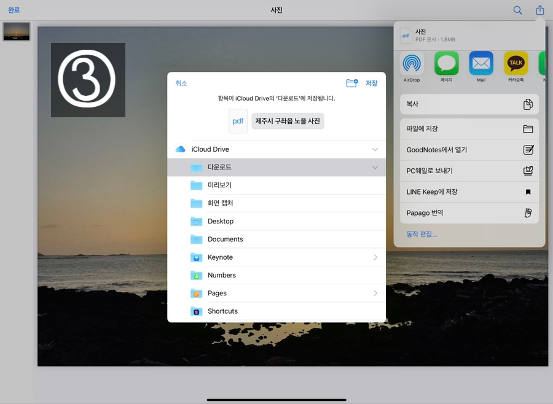Click the 미리보기 folder icon
This screenshot has width=553, height=404.
[197, 185]
